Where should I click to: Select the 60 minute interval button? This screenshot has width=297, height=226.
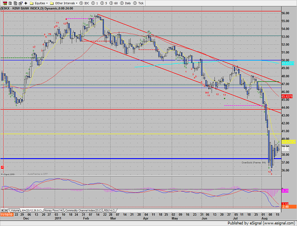pos(113,3)
